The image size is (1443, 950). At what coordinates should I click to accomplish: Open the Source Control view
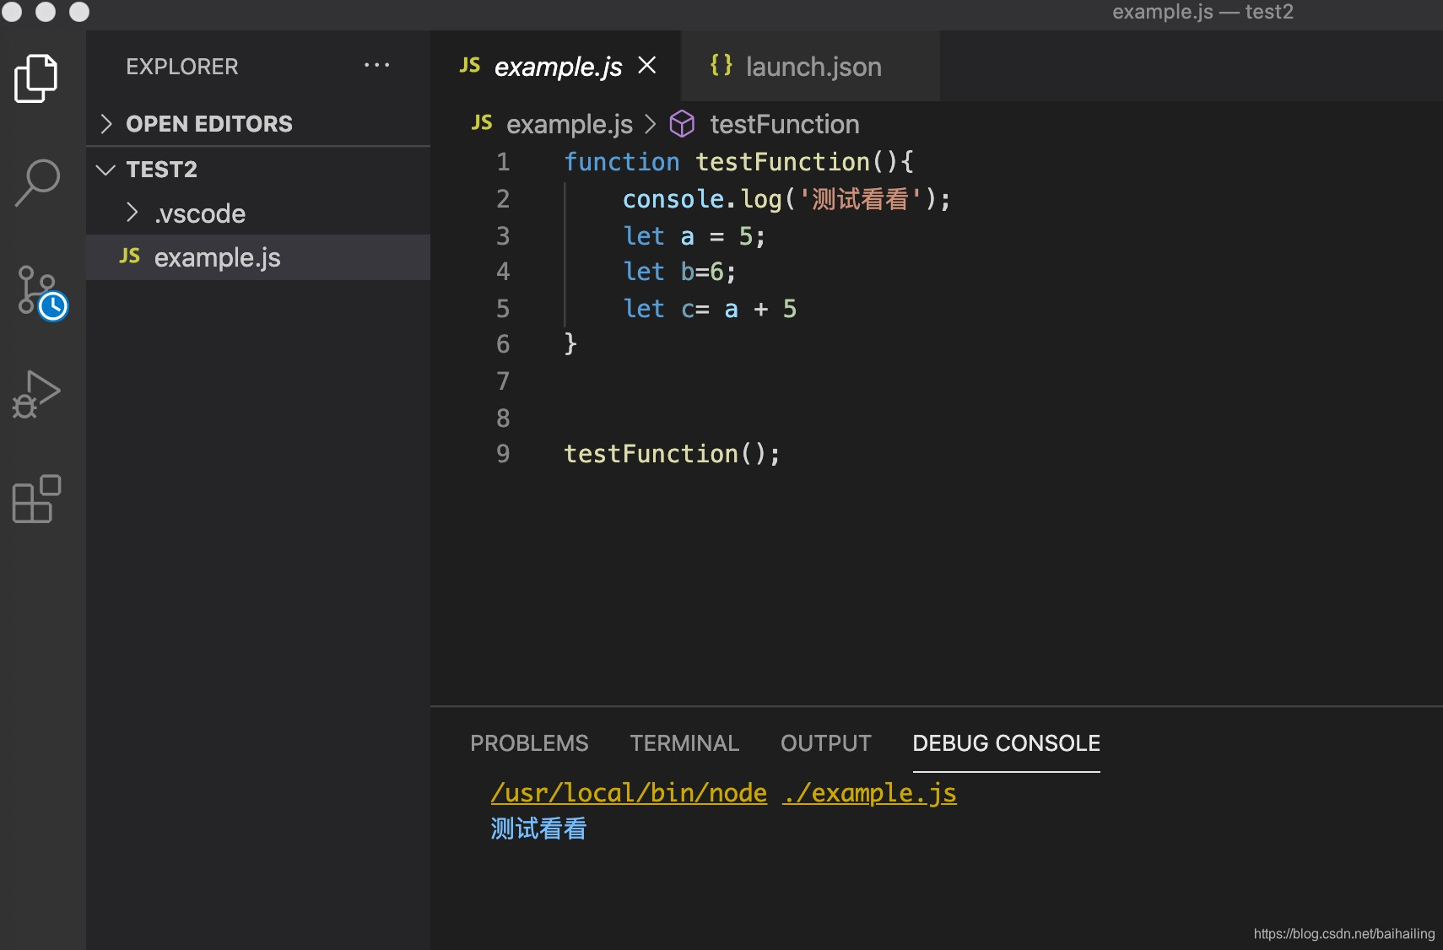pyautogui.click(x=35, y=289)
